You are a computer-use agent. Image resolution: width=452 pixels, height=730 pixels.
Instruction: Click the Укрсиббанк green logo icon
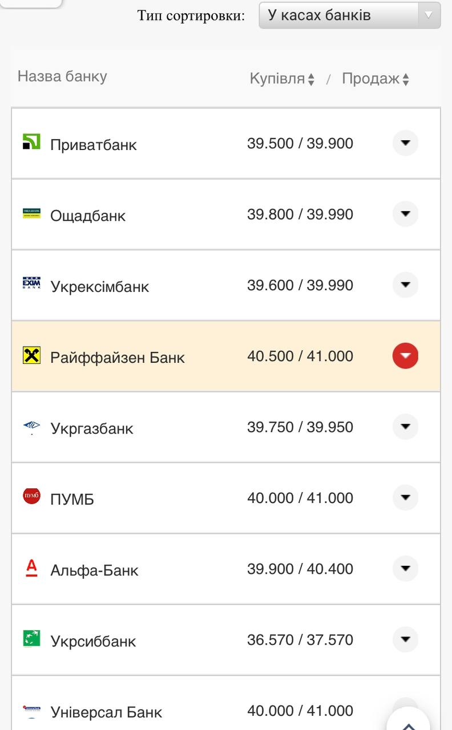tap(31, 638)
